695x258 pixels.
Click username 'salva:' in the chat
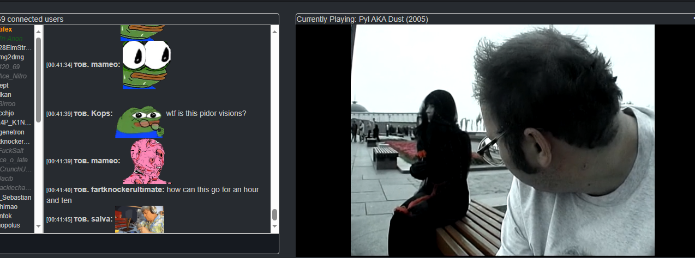click(102, 219)
